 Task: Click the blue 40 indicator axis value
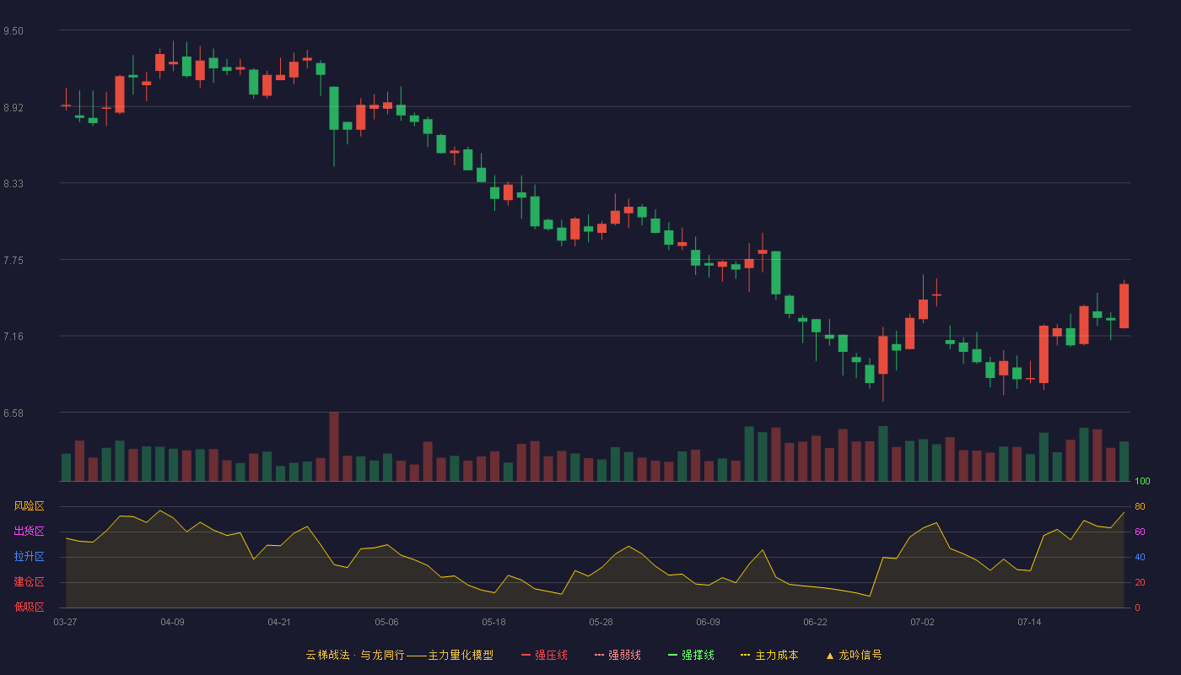point(1140,558)
